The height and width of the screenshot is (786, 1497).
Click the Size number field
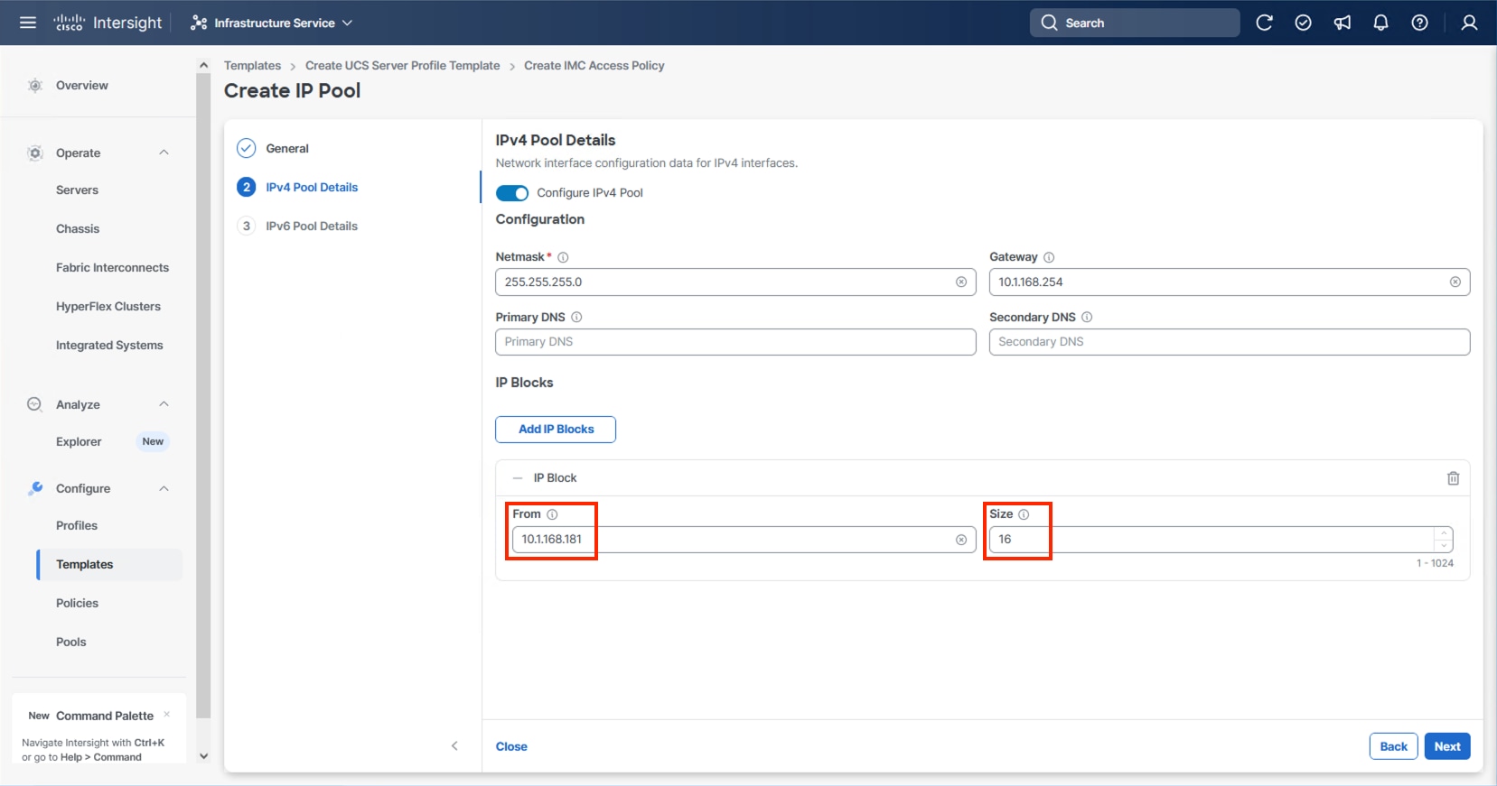click(x=1221, y=540)
